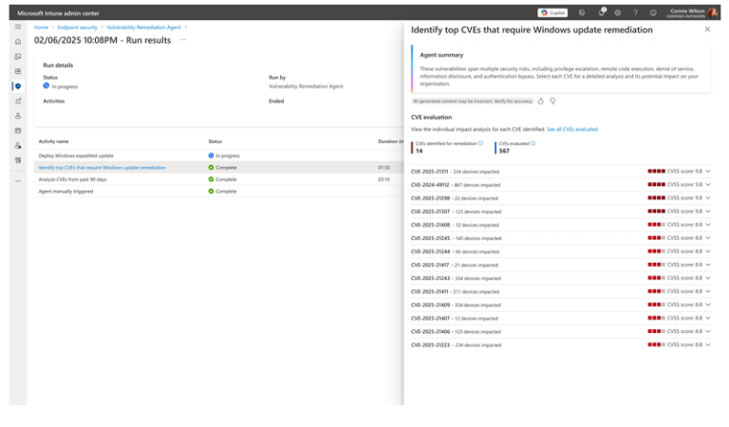Viewport: 729px width, 427px height.
Task: Expand CVE-2025-21223 details chevron
Action: (x=708, y=344)
